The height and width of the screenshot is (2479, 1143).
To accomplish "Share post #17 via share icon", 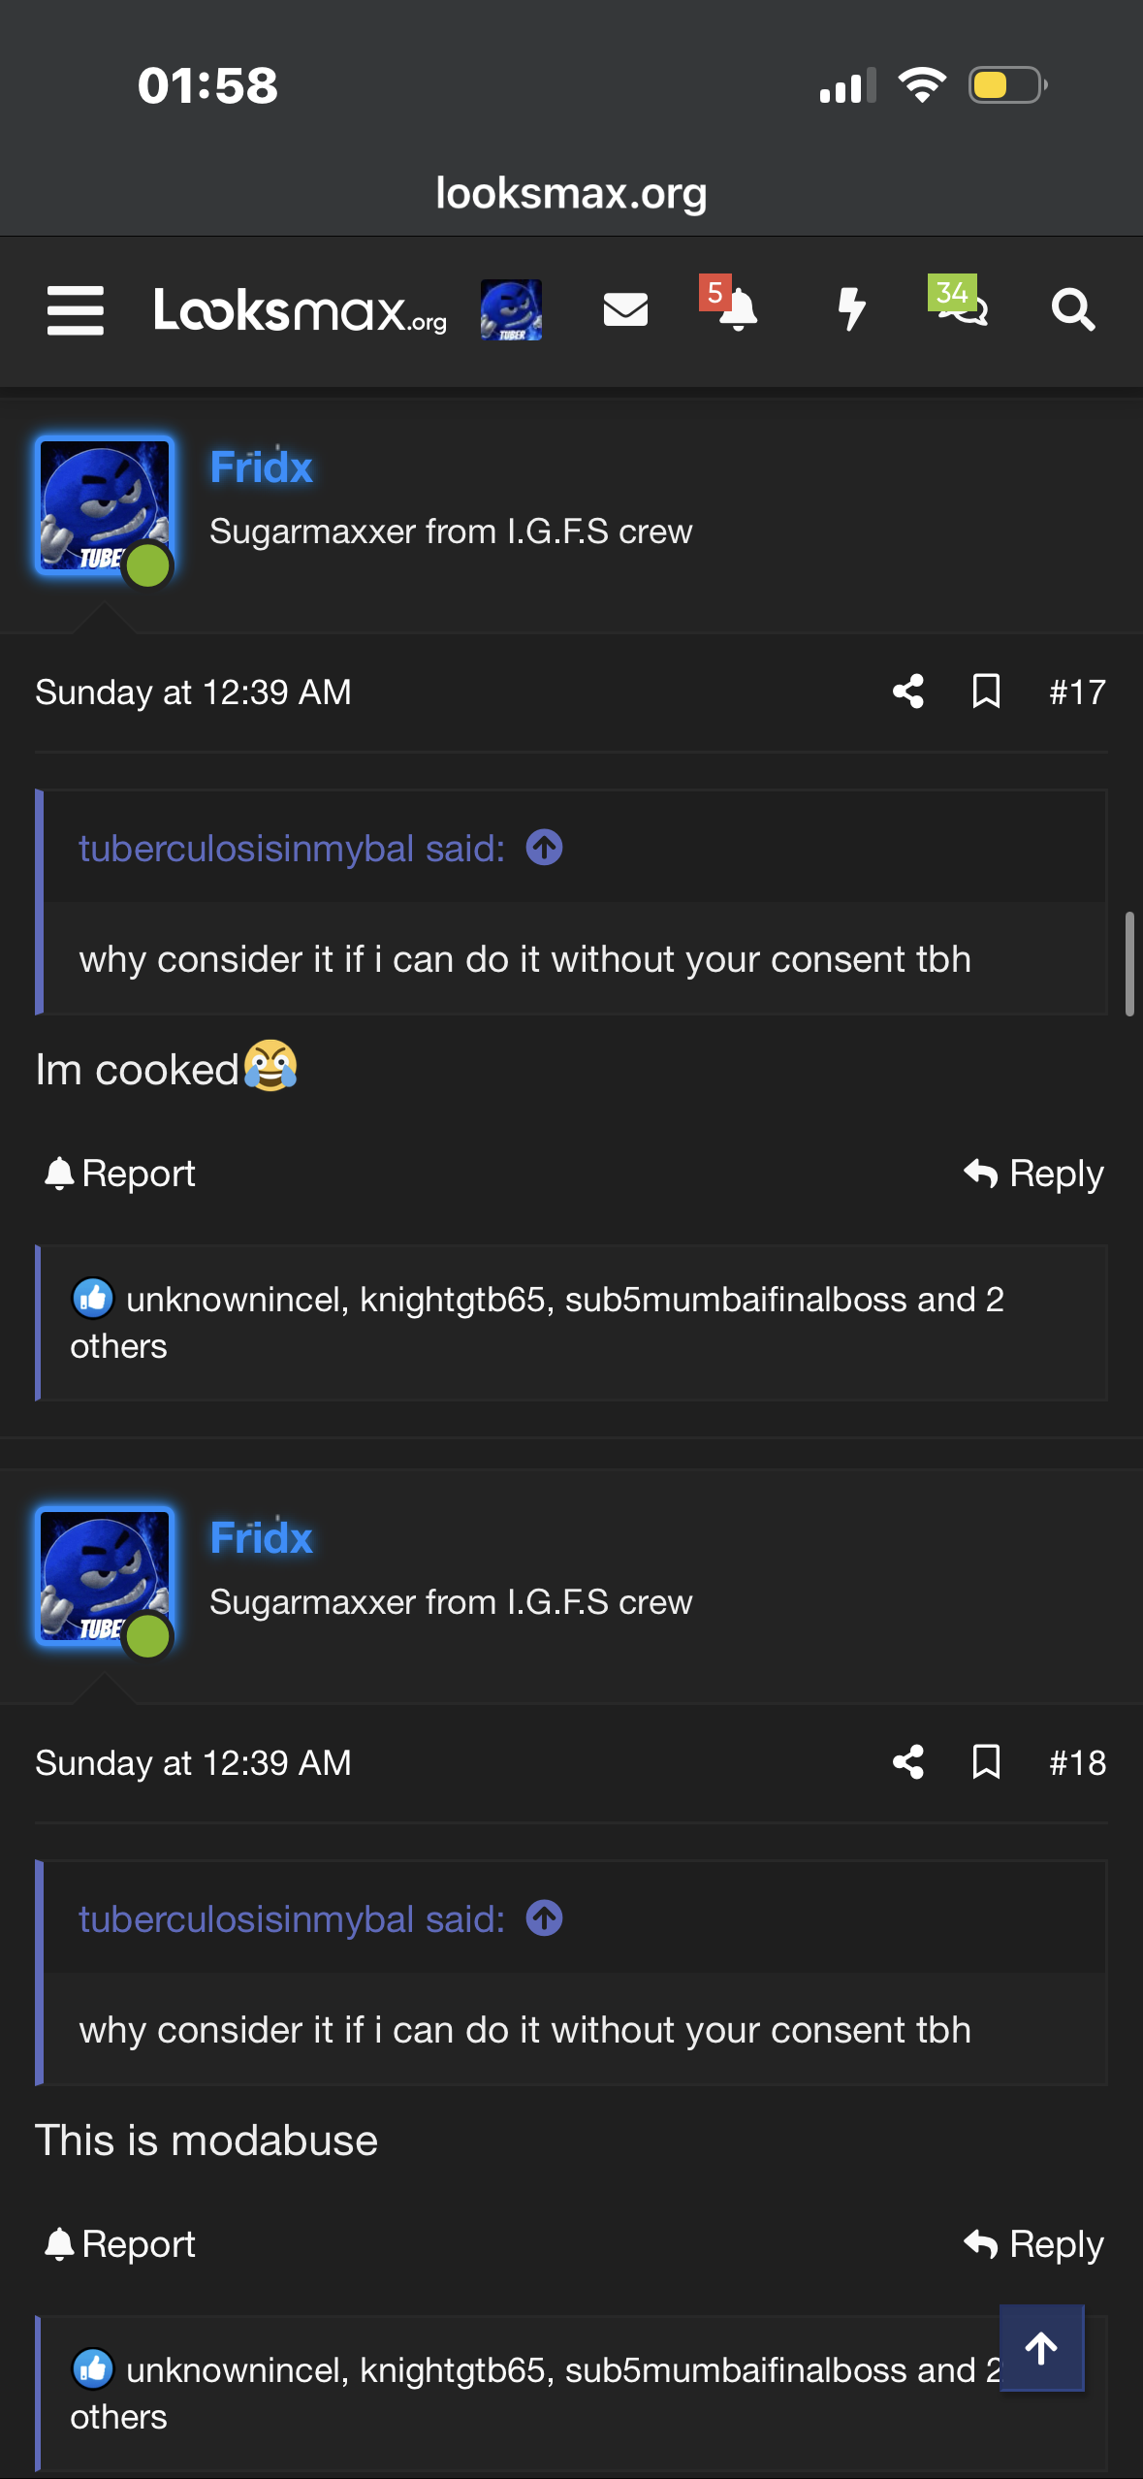I will 908,692.
